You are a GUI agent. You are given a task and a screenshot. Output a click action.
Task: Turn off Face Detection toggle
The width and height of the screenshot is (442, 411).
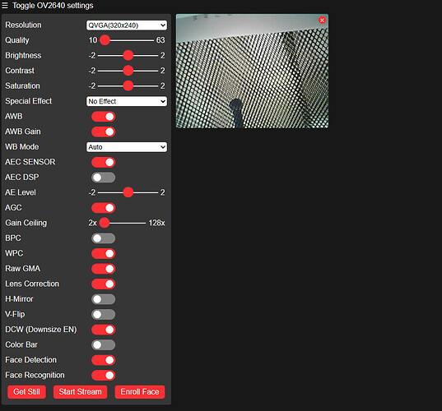(103, 360)
